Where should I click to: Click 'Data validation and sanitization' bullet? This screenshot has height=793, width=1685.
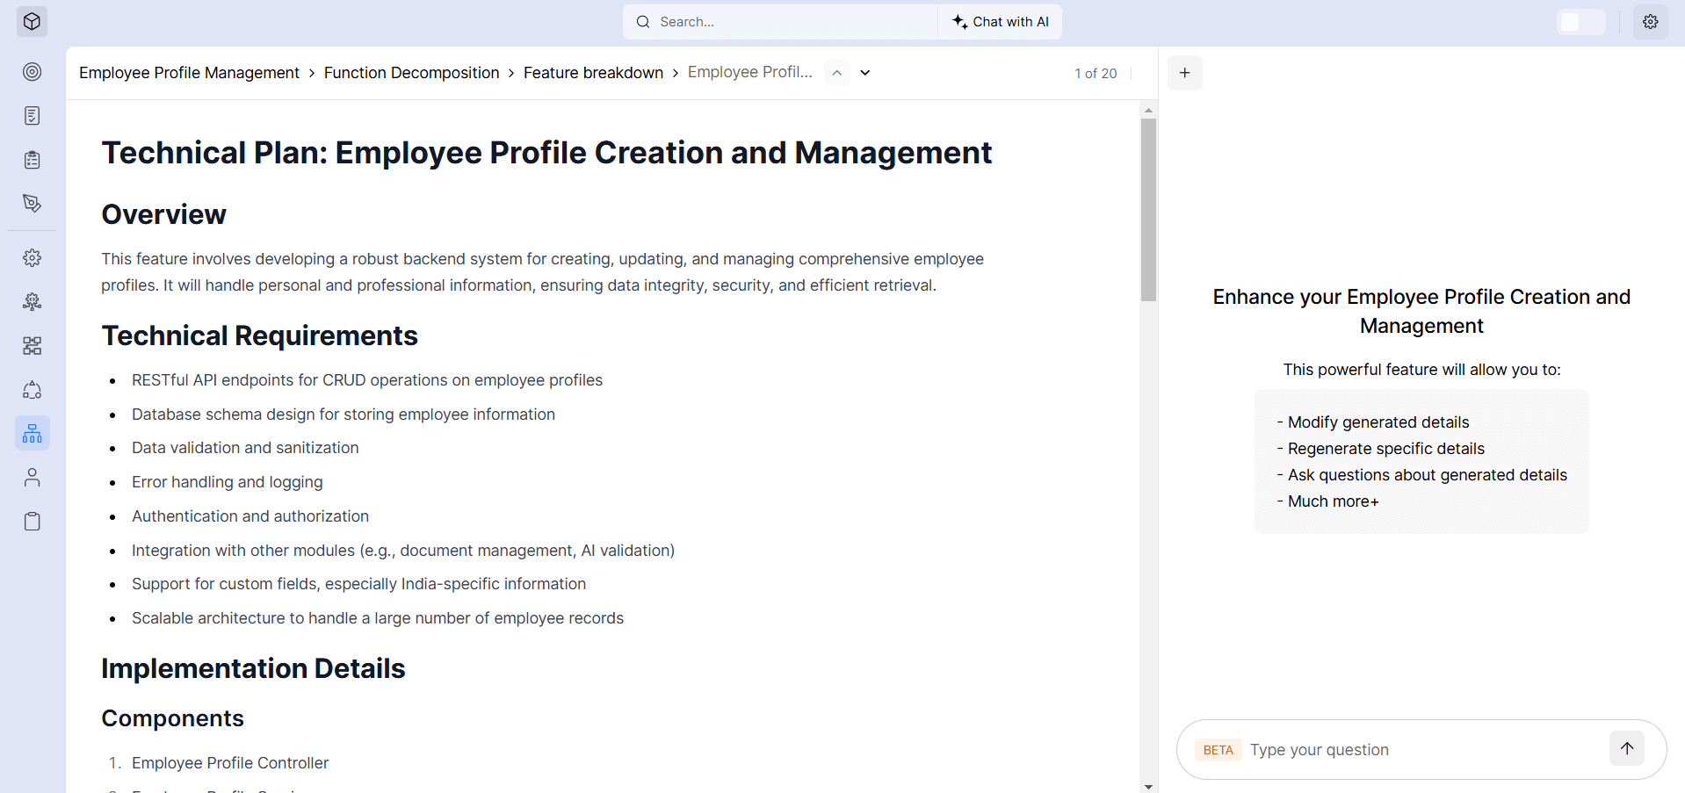point(245,448)
